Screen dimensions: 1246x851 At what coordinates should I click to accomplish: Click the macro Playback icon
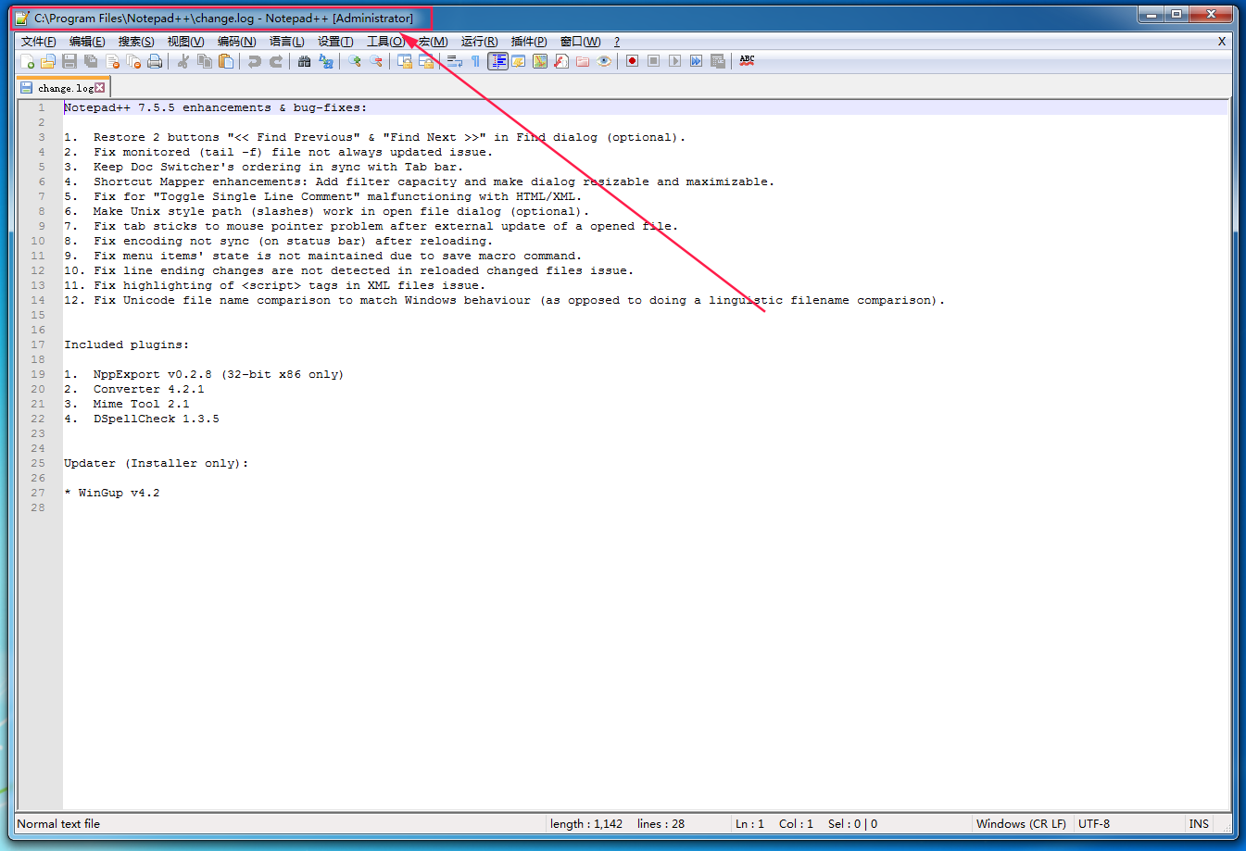[674, 61]
